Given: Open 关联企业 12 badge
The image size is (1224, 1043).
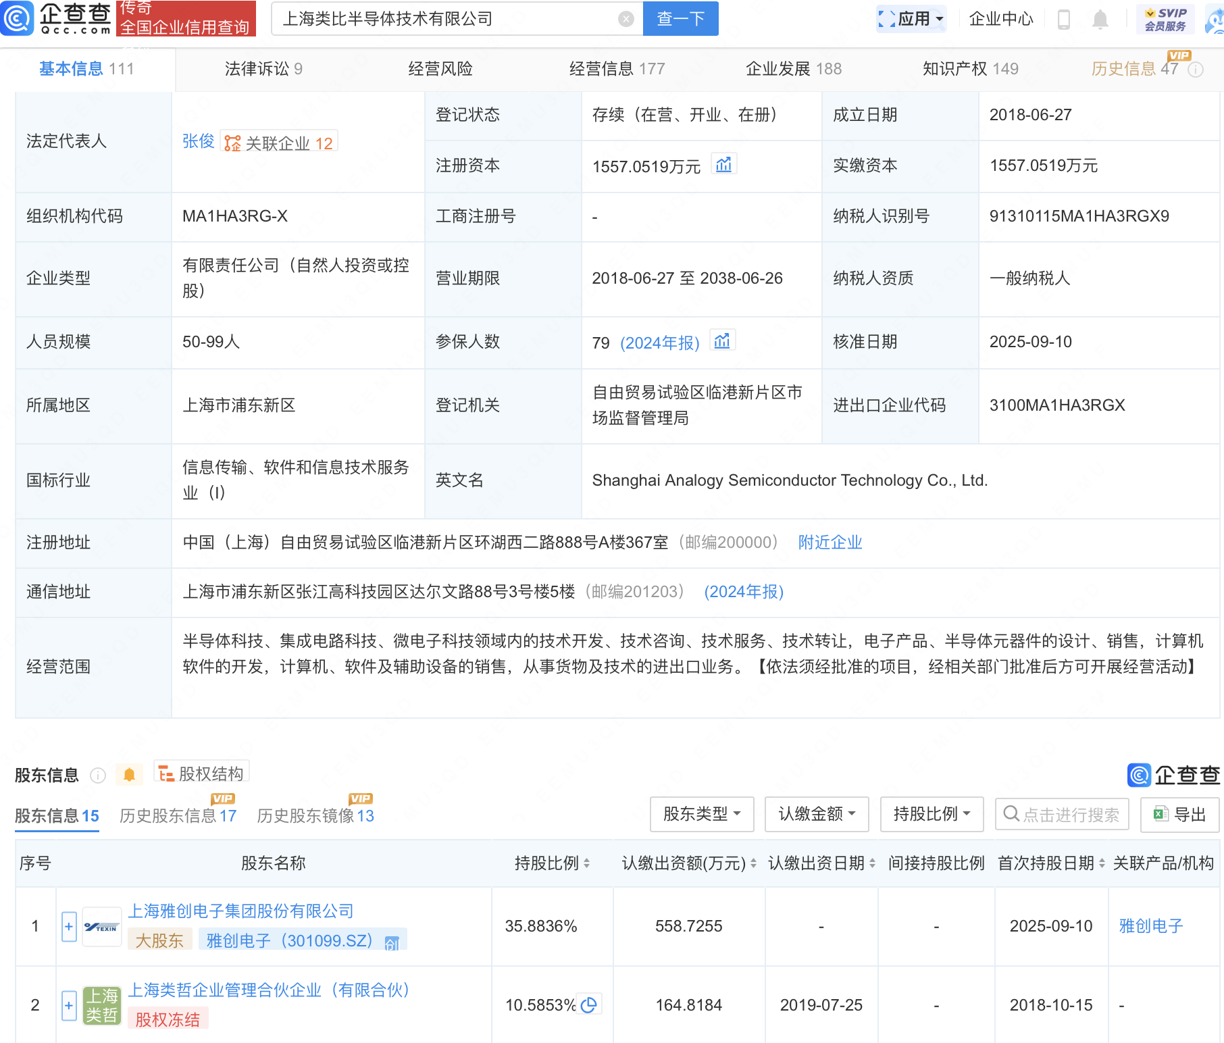Looking at the screenshot, I should click(x=280, y=143).
